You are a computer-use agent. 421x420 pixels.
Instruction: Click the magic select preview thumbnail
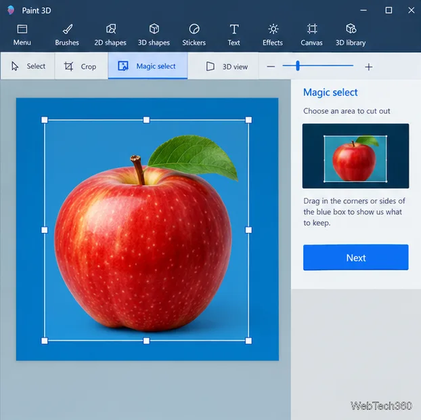pyautogui.click(x=355, y=156)
